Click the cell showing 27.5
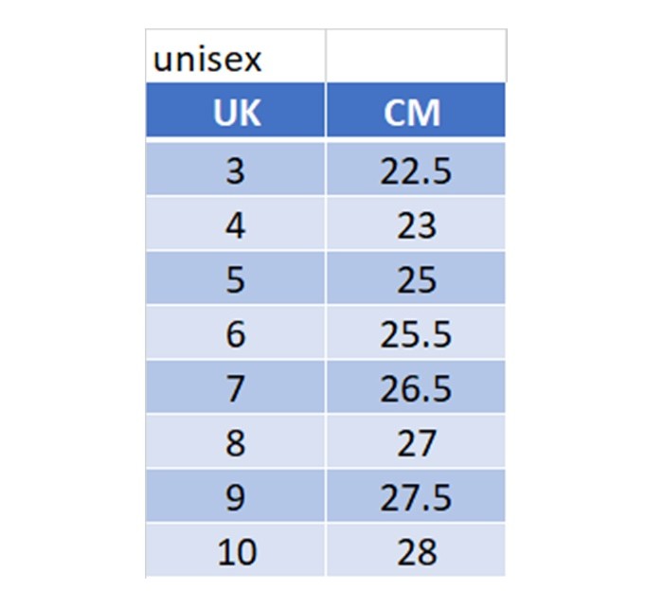The width and height of the screenshot is (663, 608). (416, 496)
